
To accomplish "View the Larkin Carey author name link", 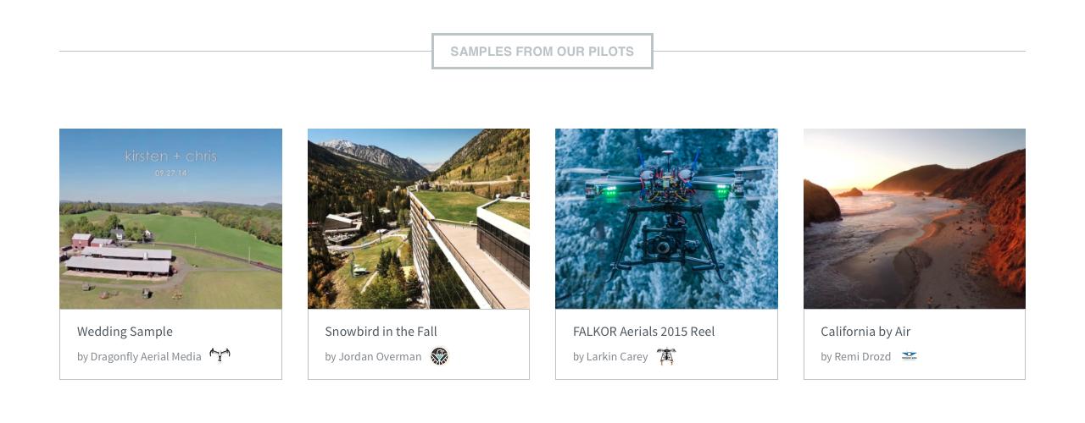I will coord(617,357).
